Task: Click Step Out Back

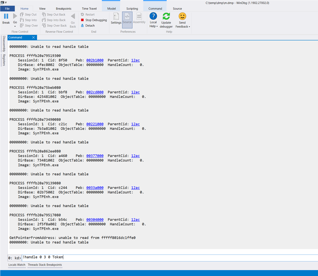Action: click(x=54, y=15)
